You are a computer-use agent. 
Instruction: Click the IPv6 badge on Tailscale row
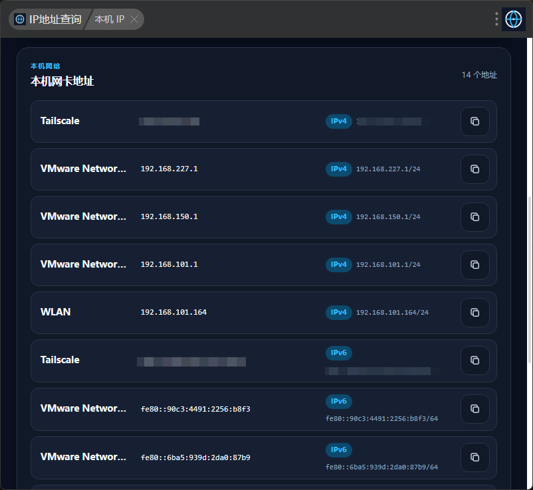coord(338,353)
